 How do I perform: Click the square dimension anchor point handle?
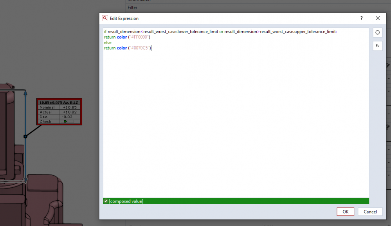pos(25,136)
